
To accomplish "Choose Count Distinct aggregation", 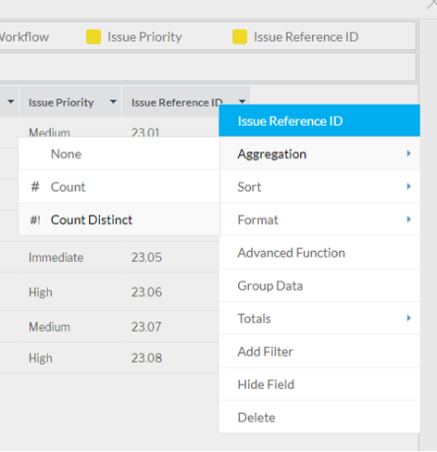I will pyautogui.click(x=119, y=220).
